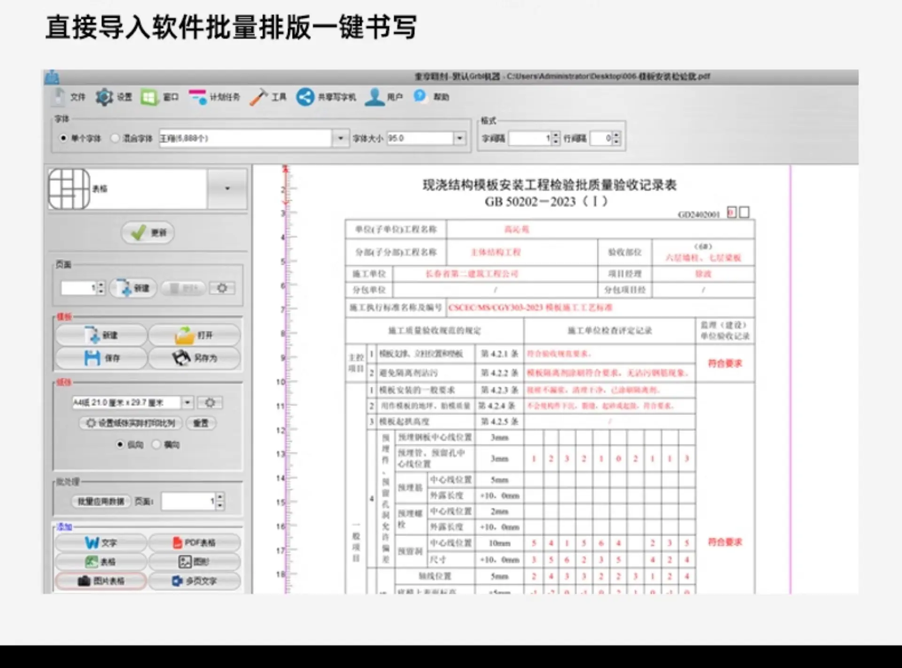Click the 重置 reset button

201,423
